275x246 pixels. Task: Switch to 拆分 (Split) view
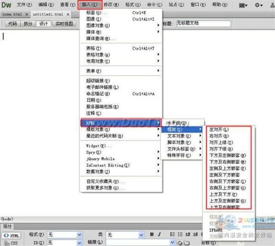(x=28, y=24)
